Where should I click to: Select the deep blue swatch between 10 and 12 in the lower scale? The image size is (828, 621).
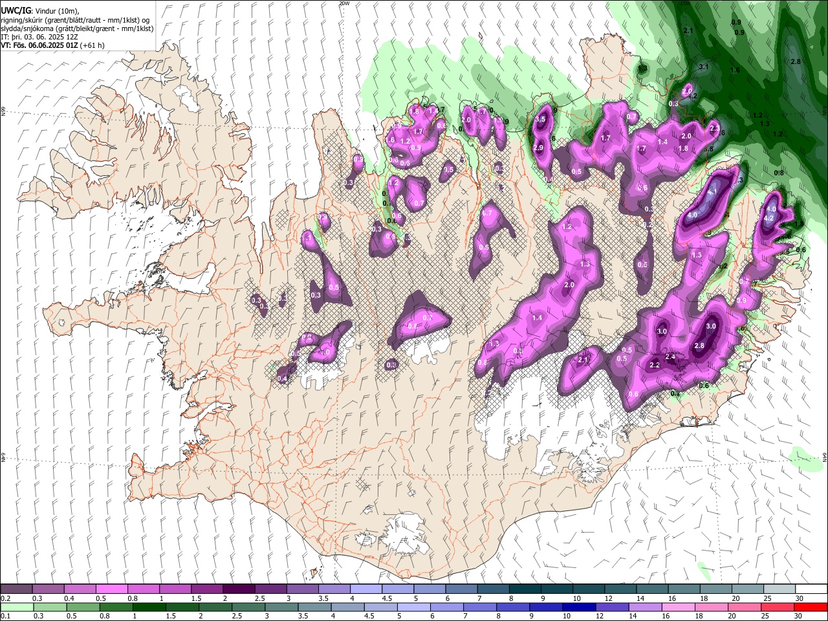pos(579,607)
